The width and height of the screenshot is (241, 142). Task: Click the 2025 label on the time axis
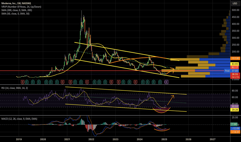pyautogui.click(x=164, y=139)
